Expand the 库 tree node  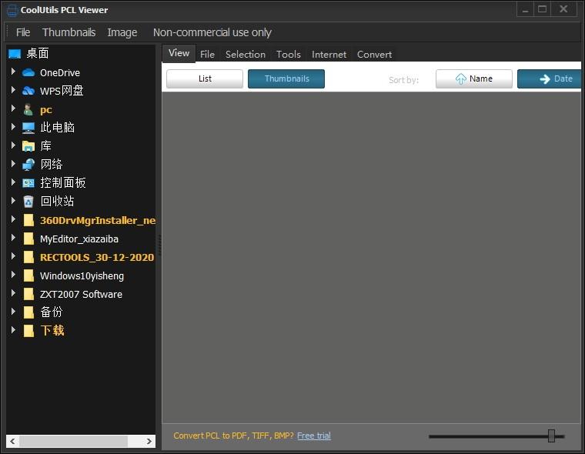click(x=13, y=145)
